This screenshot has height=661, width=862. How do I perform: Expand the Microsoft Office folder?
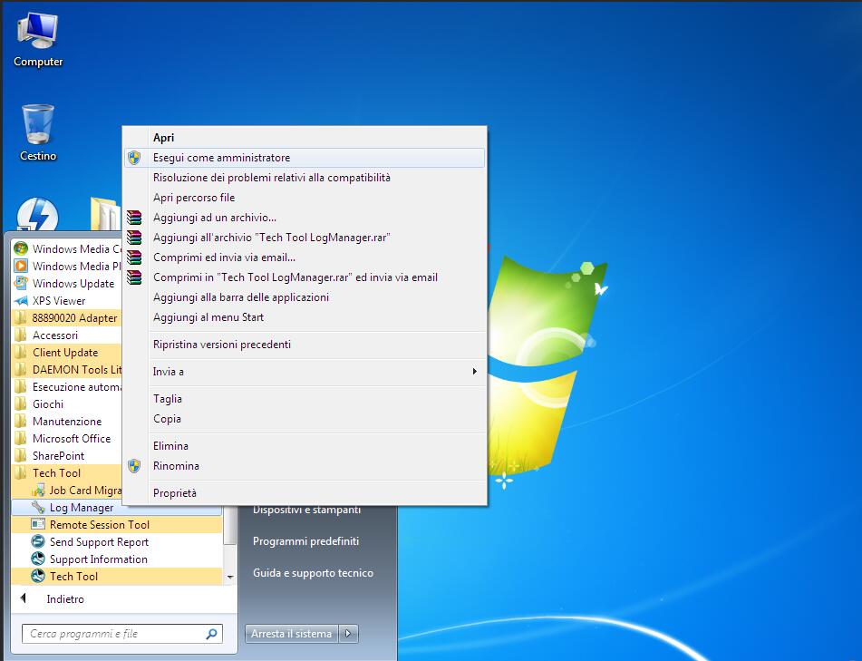pos(67,438)
